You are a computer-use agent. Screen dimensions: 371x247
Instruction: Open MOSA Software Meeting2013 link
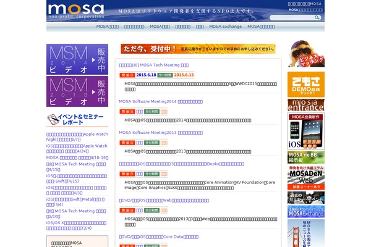tap(161, 133)
